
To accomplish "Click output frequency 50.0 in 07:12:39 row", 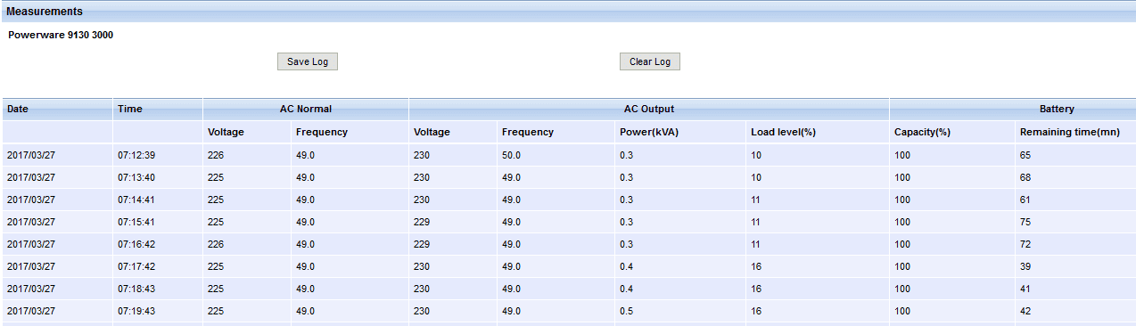I will click(511, 155).
